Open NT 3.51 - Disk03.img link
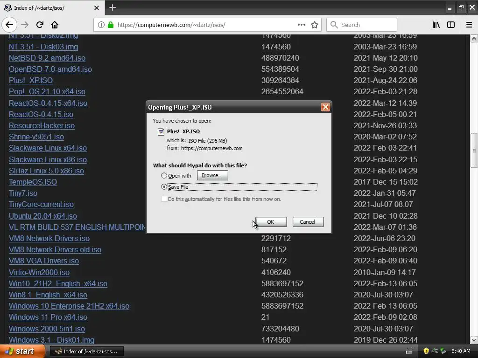Viewport: 478px width, 358px height. (43, 47)
